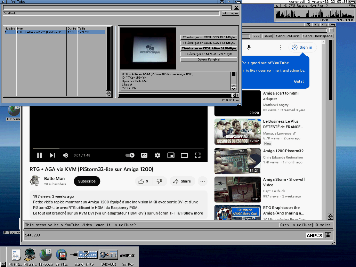Click the '...' button in the AmiFox toolbar

(x=256, y=36)
